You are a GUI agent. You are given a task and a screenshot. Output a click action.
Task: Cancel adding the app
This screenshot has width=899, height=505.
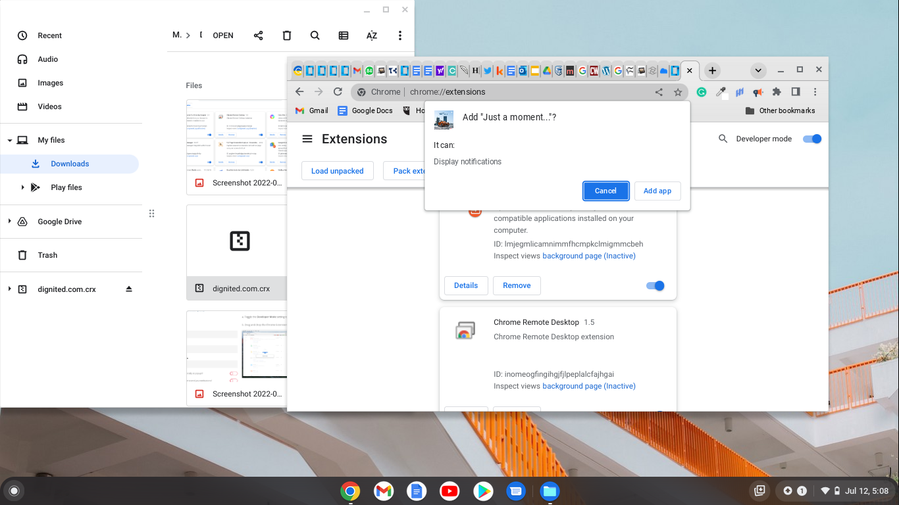(x=606, y=191)
